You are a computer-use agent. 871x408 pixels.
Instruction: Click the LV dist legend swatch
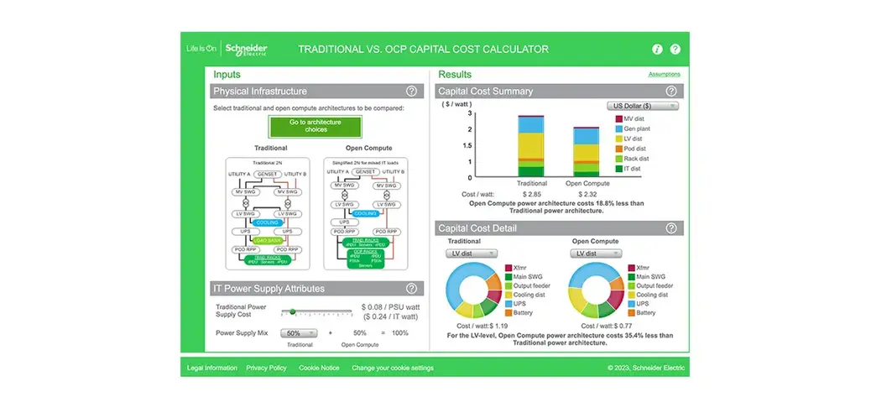point(618,139)
